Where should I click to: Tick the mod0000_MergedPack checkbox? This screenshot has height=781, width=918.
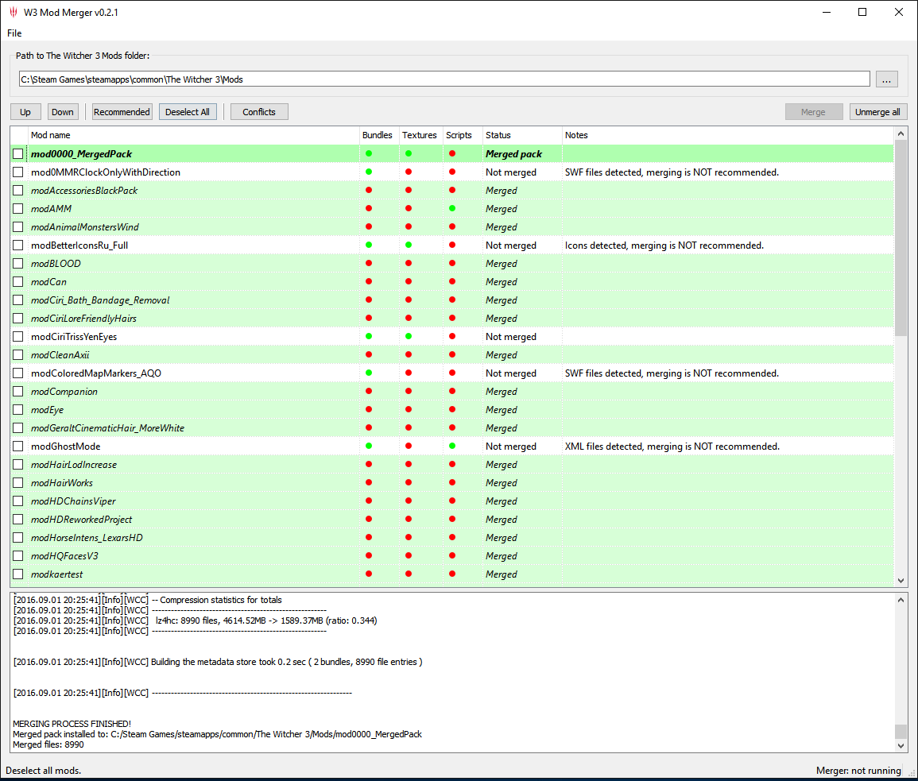(17, 153)
